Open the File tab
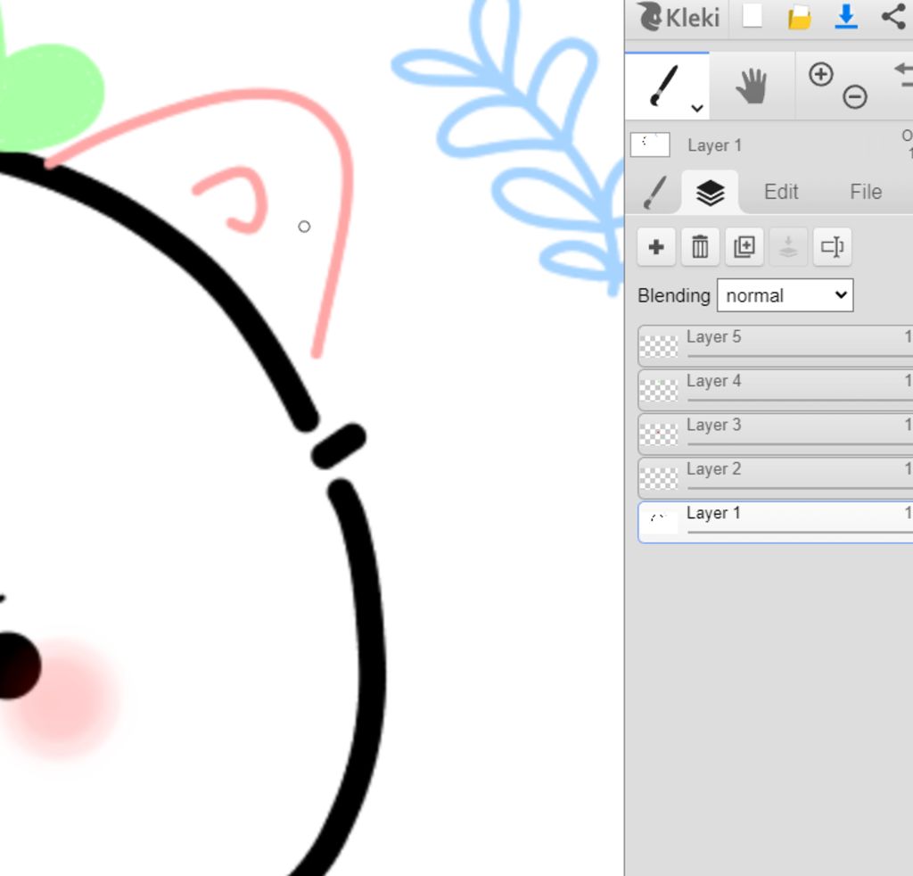 click(865, 192)
